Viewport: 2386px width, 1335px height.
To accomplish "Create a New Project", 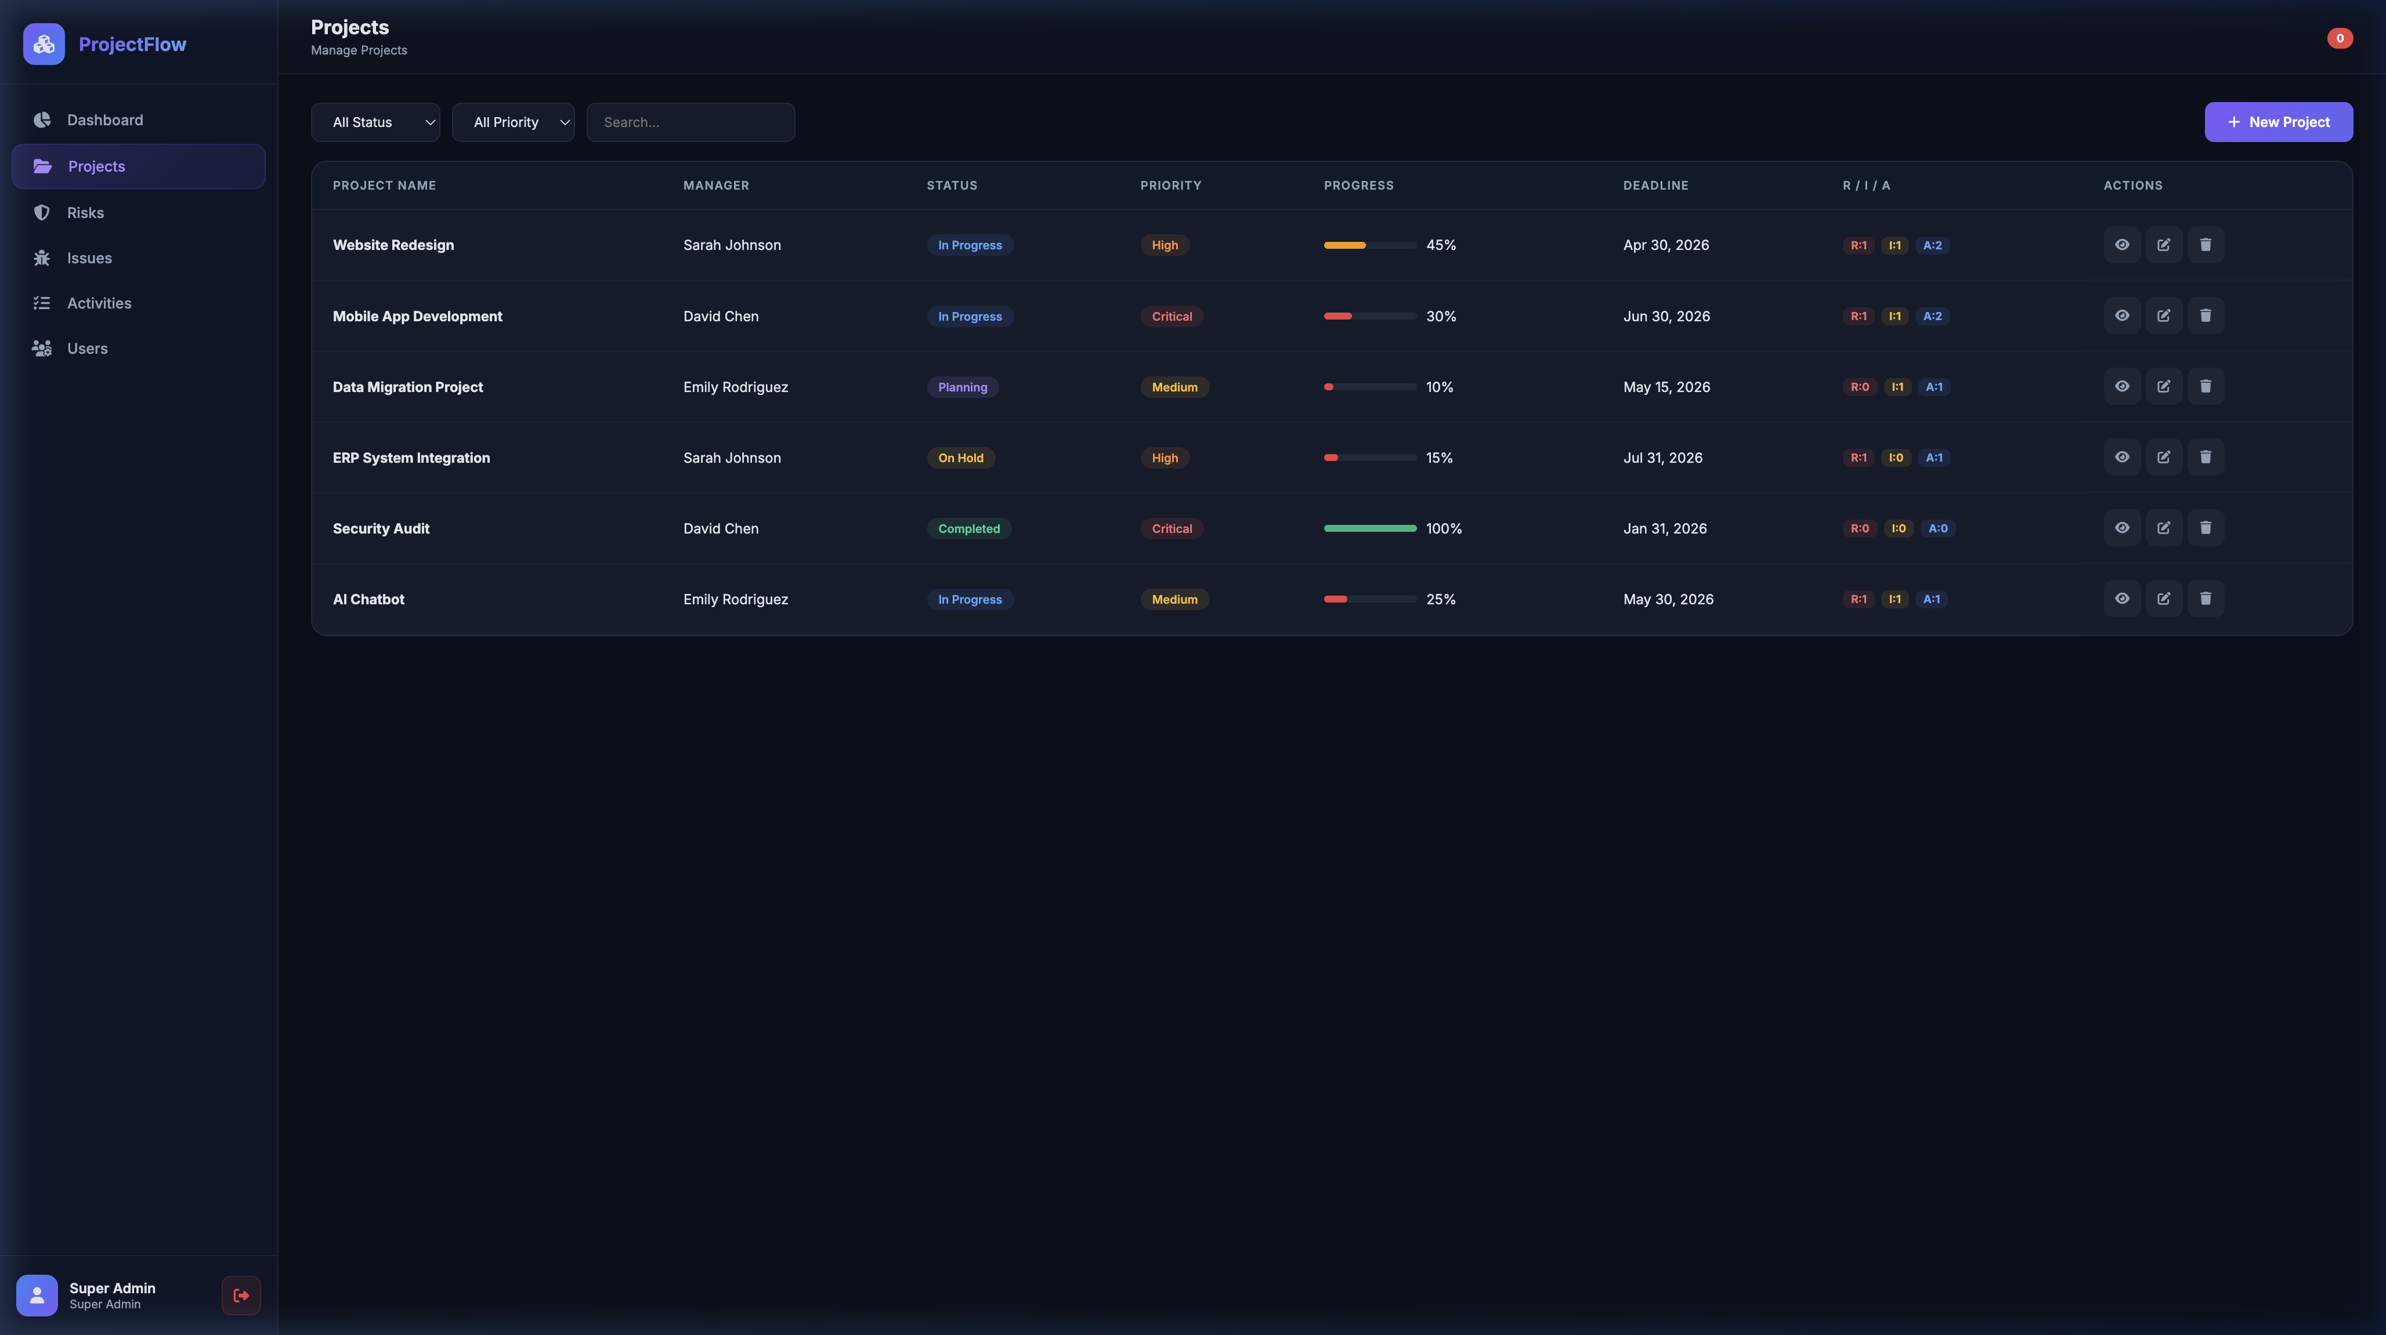I will [x=2277, y=122].
